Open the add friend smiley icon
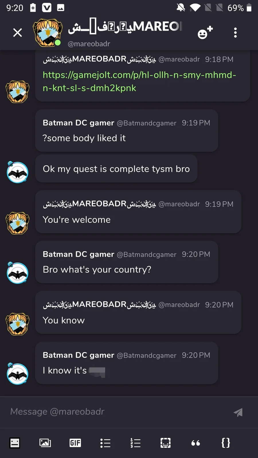 (x=205, y=32)
